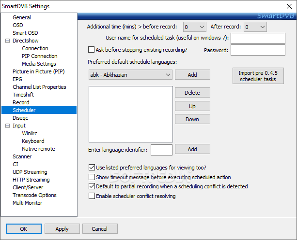The width and height of the screenshot is (297, 240).
Task: Enable Show timeout message before scheduled action
Action: tap(92, 177)
